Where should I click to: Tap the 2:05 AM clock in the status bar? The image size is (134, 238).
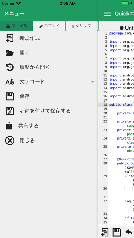coord(67,3)
